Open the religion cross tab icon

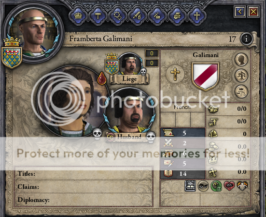[197, 16]
